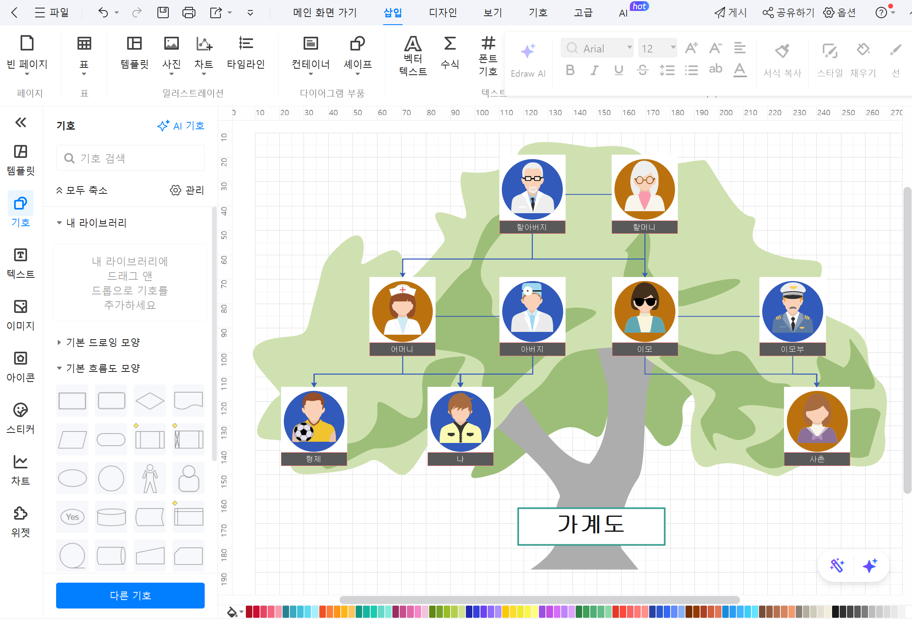Expand undo history dropdown arrow
The height and width of the screenshot is (619, 912).
tap(117, 13)
